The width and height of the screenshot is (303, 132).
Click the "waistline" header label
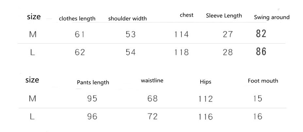coord(152,81)
